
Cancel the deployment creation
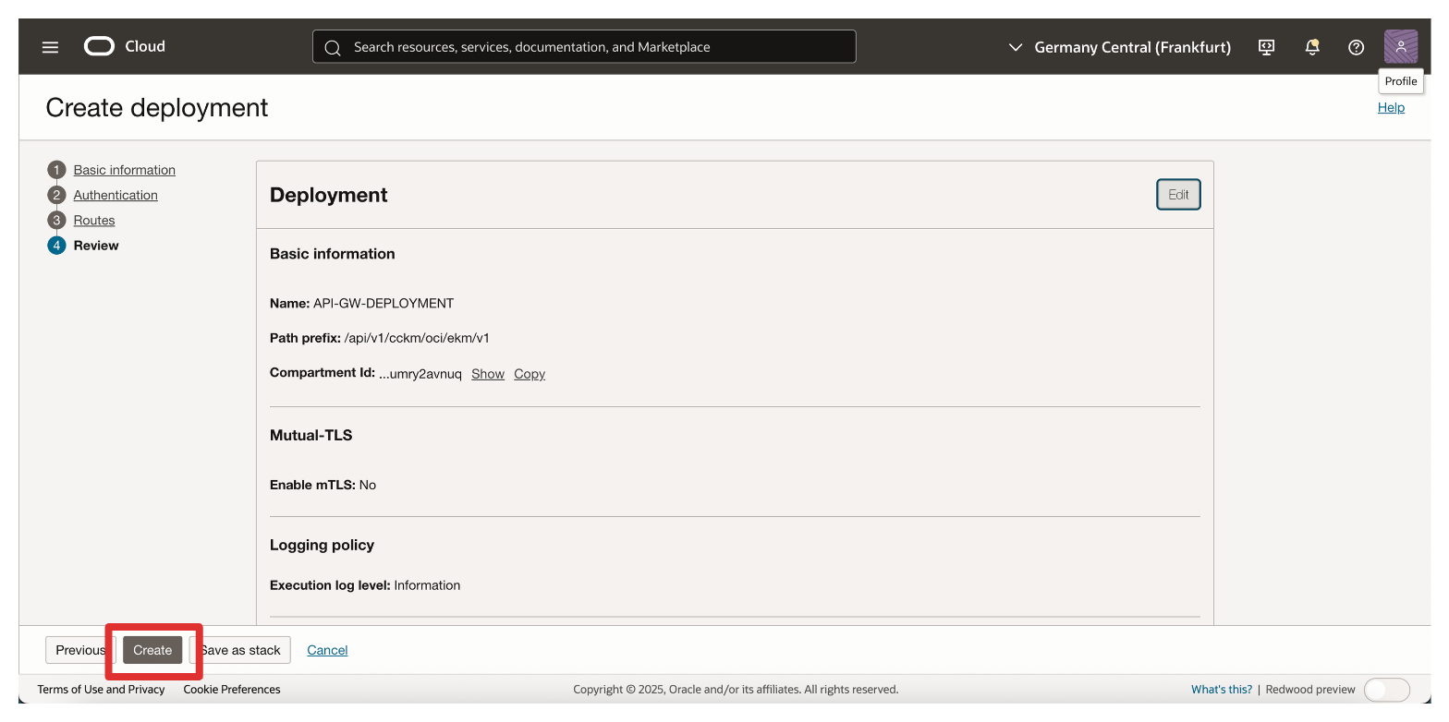click(x=327, y=650)
